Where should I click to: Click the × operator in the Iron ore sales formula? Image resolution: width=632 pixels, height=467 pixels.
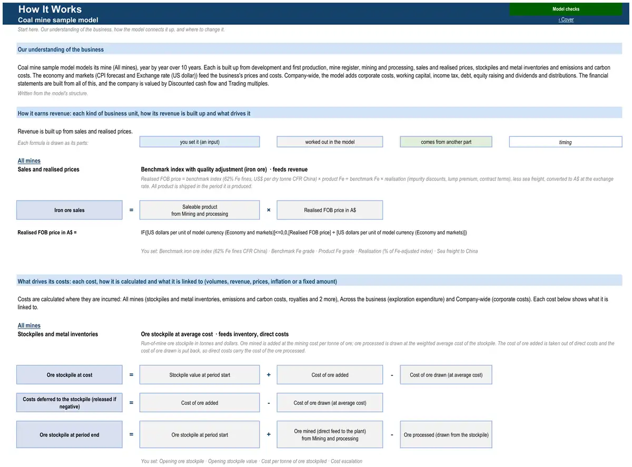coord(269,210)
